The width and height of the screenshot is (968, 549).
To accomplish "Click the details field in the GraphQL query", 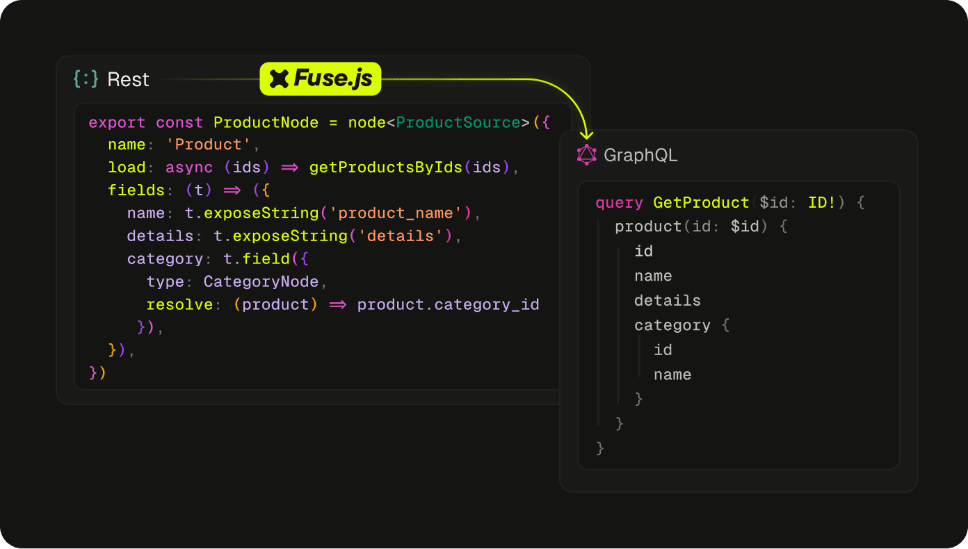I will tap(668, 300).
